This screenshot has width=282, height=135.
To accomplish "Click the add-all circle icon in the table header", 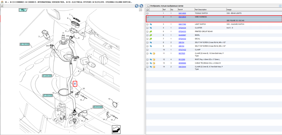I will [x=147, y=10].
